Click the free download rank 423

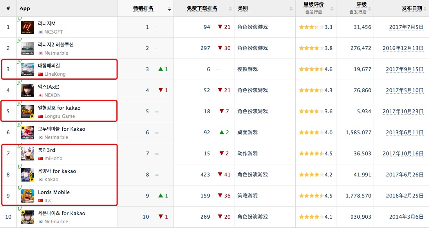(x=205, y=175)
